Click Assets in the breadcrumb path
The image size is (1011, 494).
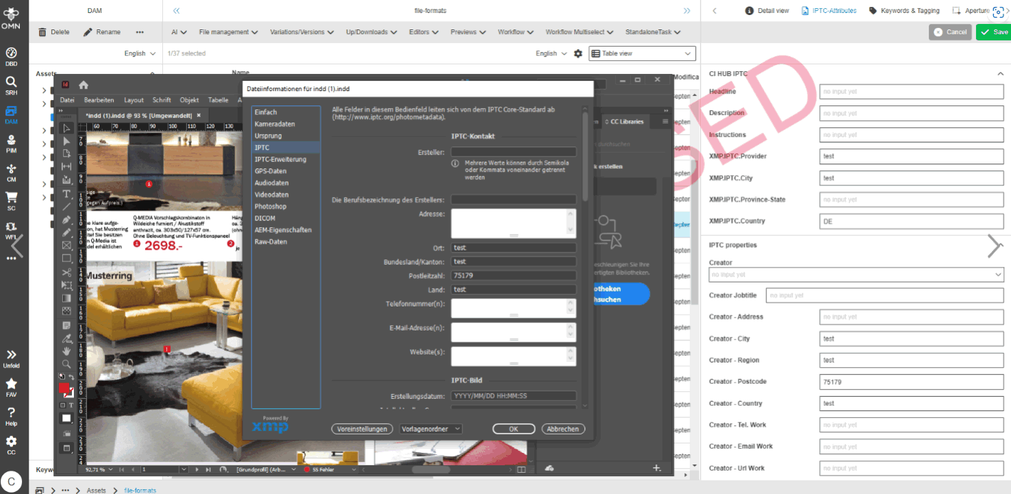pyautogui.click(x=97, y=491)
